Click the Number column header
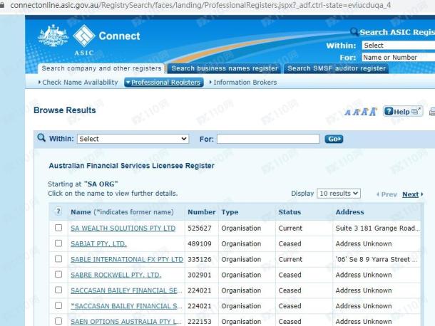The image size is (435, 326). [201, 212]
